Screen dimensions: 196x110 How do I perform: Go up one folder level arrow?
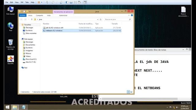[32, 20]
